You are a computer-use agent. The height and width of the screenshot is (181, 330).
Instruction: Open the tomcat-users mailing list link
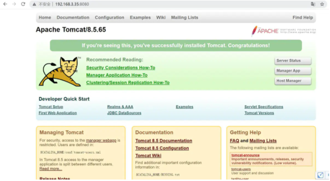[x=241, y=169]
